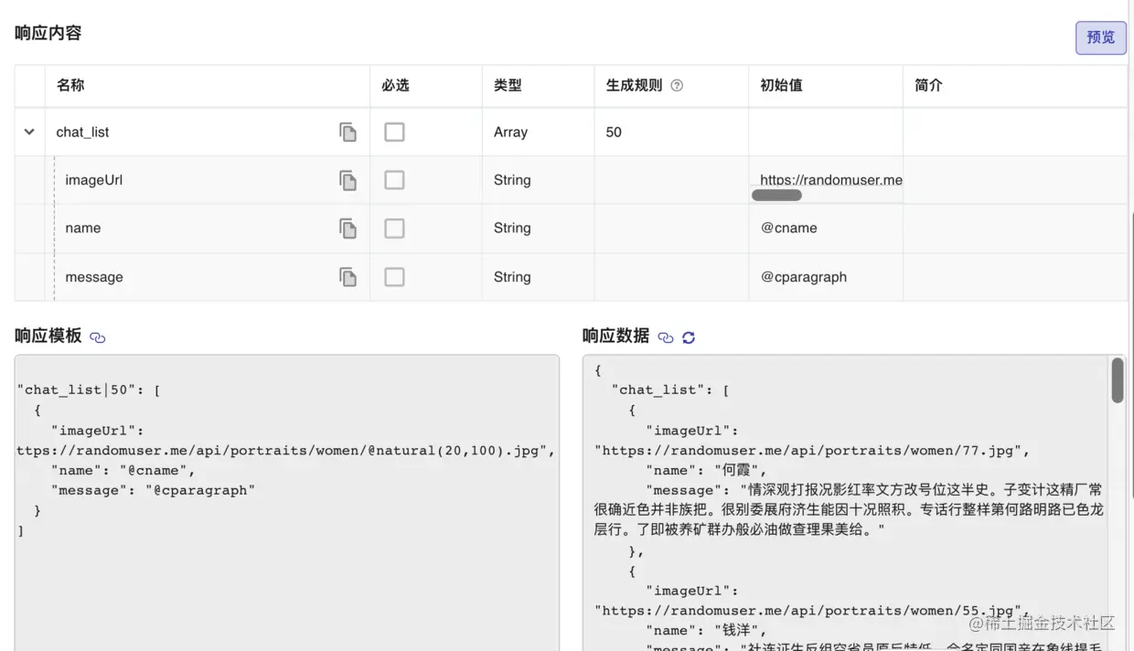
Task: Click link icon next to 响应模板
Action: (98, 337)
